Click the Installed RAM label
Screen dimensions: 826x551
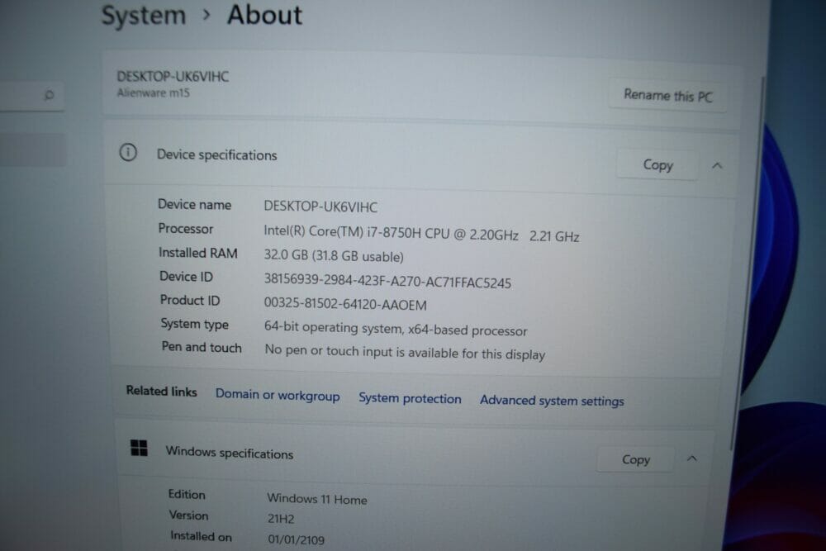point(197,253)
